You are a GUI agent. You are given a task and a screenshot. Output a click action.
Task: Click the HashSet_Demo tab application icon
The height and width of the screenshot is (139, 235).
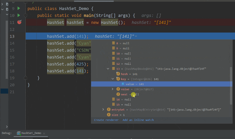point(19,133)
